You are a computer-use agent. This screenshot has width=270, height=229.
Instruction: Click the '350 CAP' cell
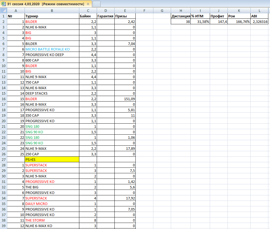52,116
